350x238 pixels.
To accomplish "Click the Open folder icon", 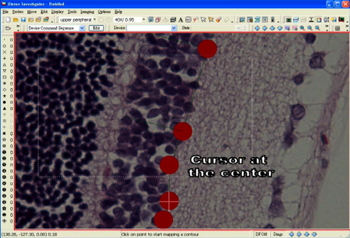I will pos(15,19).
